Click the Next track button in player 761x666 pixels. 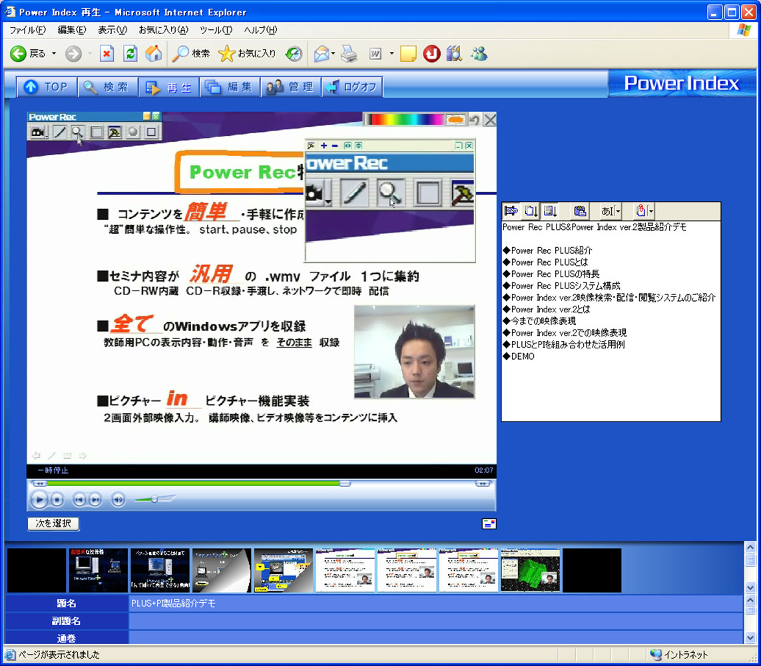[96, 499]
